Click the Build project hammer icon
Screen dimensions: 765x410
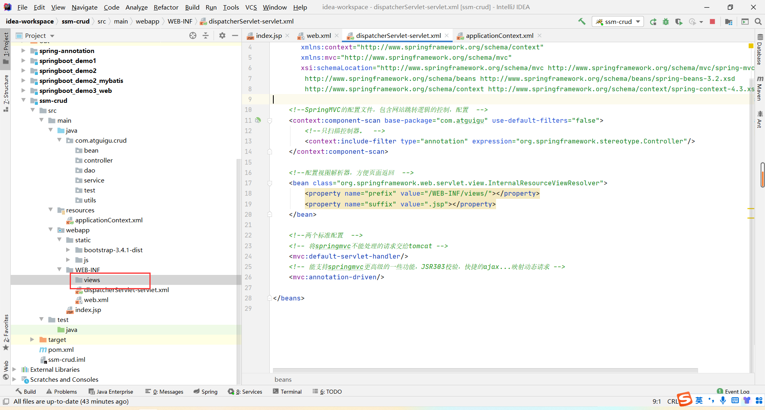point(582,22)
